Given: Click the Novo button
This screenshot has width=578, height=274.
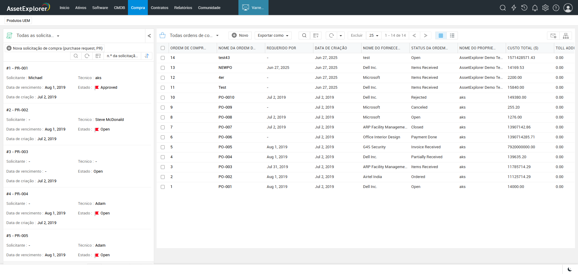Looking at the screenshot, I should click(240, 35).
